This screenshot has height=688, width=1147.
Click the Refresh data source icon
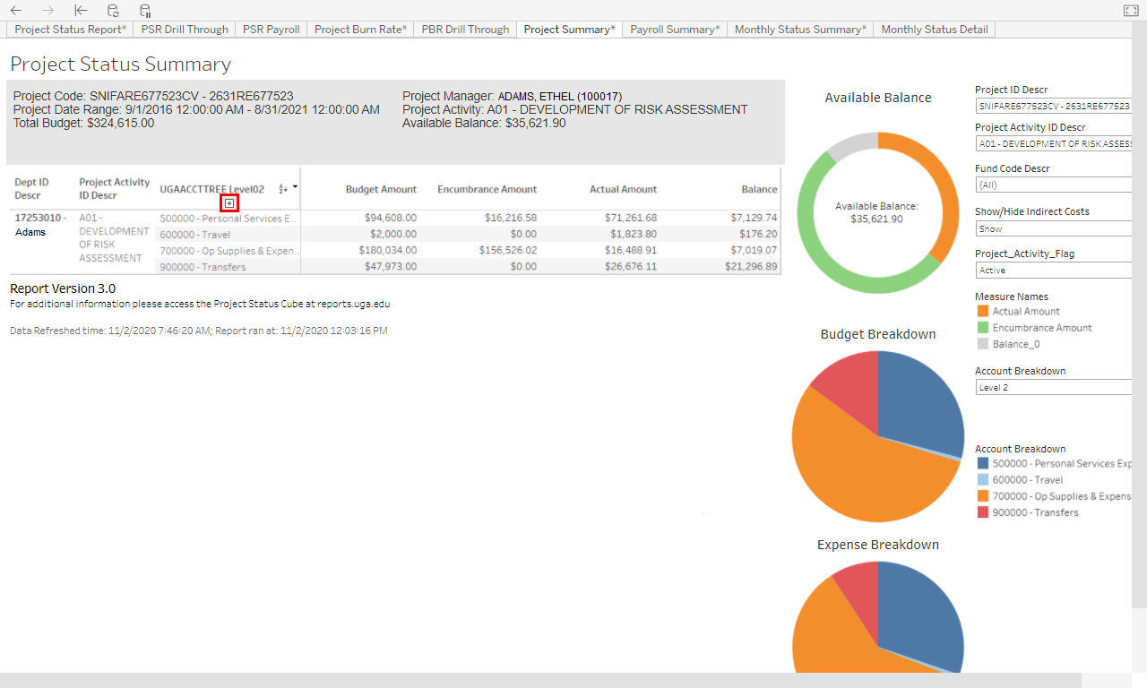pyautogui.click(x=113, y=11)
